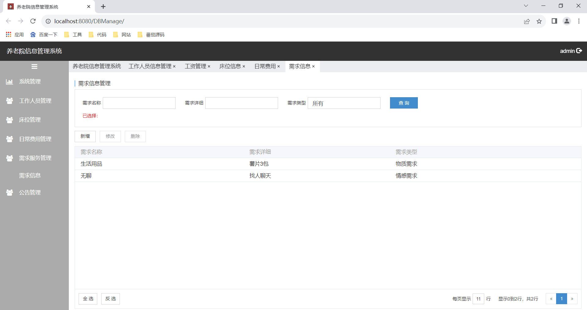Open the browser profile avatar icon

coord(567,21)
